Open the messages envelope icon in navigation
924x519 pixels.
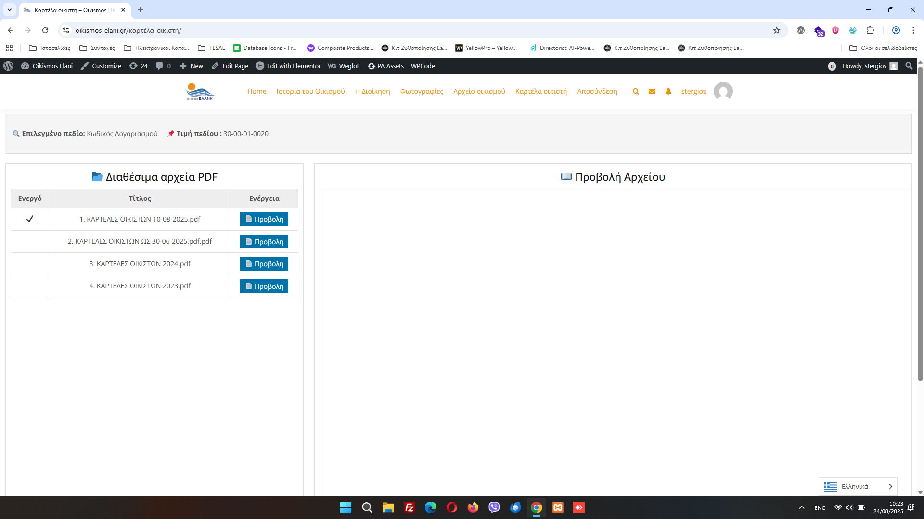pyautogui.click(x=652, y=91)
